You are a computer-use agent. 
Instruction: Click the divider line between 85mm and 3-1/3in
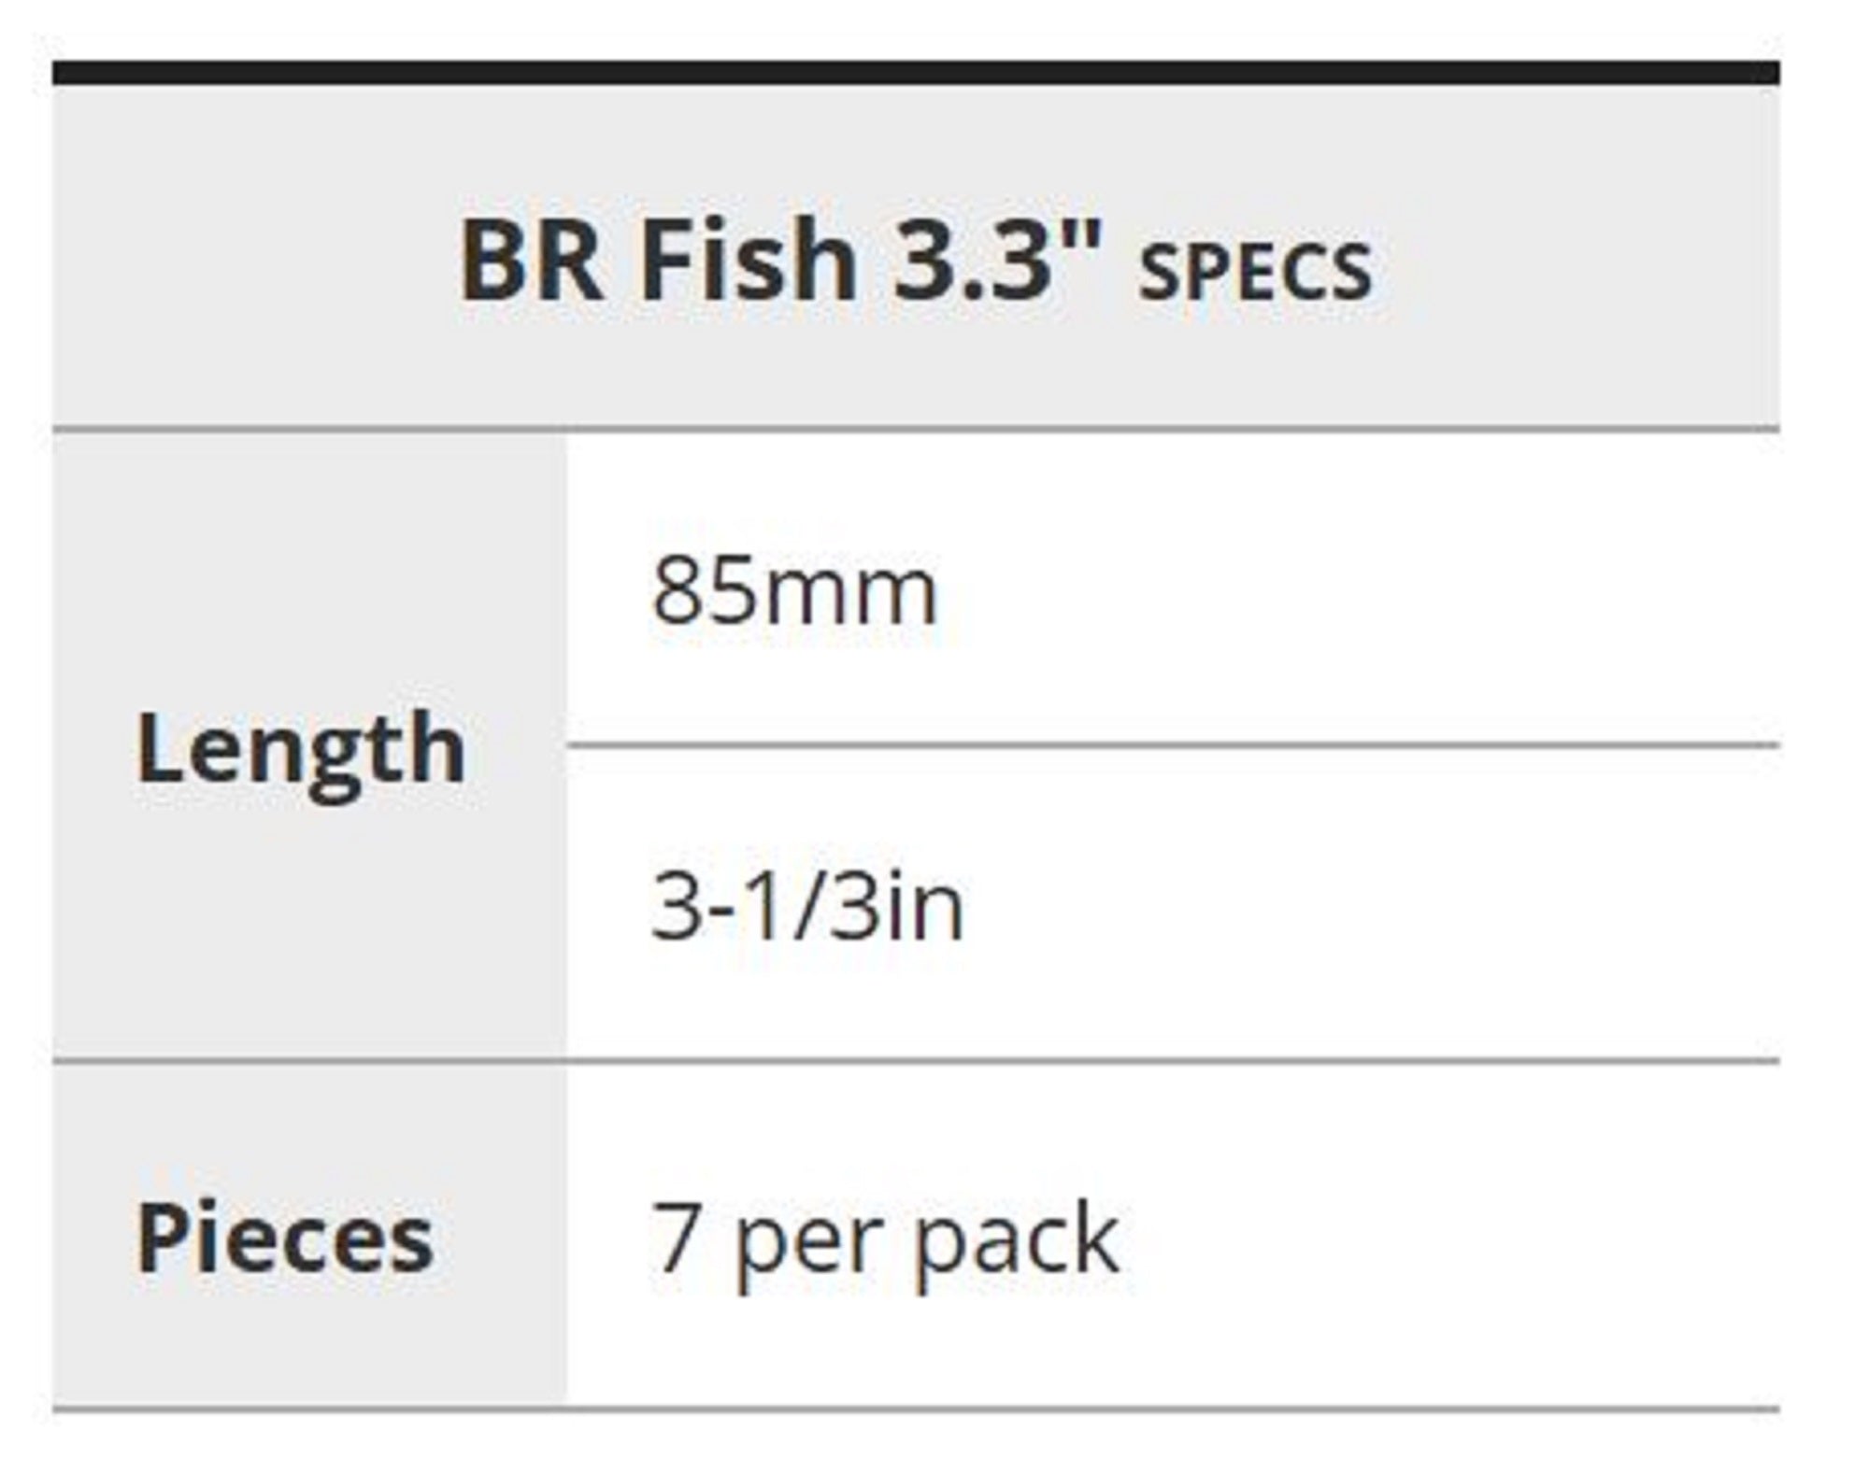point(1172,745)
